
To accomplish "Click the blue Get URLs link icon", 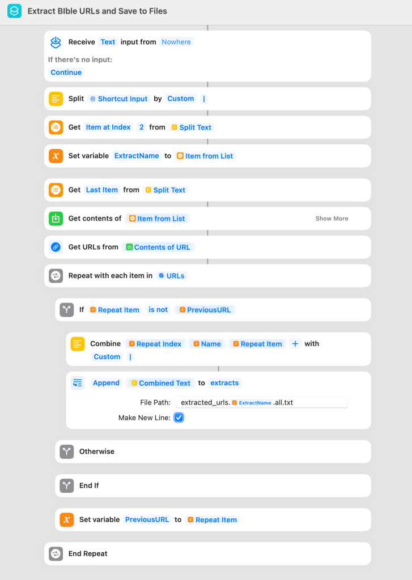I will coord(56,247).
